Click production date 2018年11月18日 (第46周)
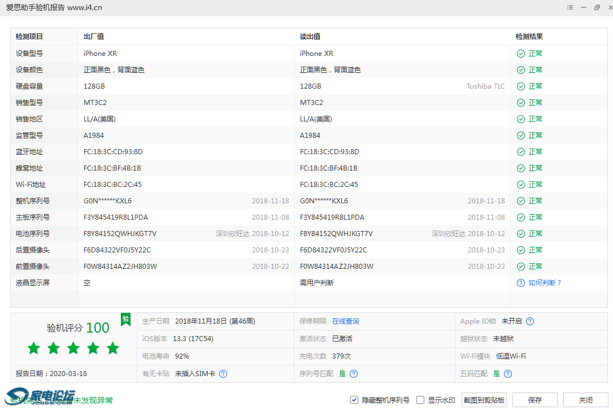Viewport: 613px width, 410px height. point(215,321)
